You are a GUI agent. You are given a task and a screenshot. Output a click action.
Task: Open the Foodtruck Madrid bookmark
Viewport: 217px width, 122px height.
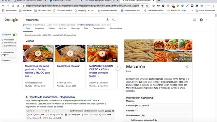63,11
